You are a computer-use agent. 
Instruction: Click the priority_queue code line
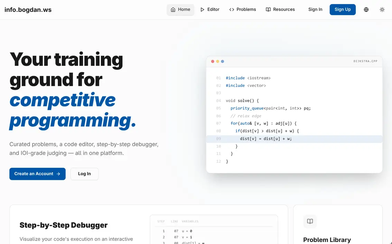tap(271, 108)
